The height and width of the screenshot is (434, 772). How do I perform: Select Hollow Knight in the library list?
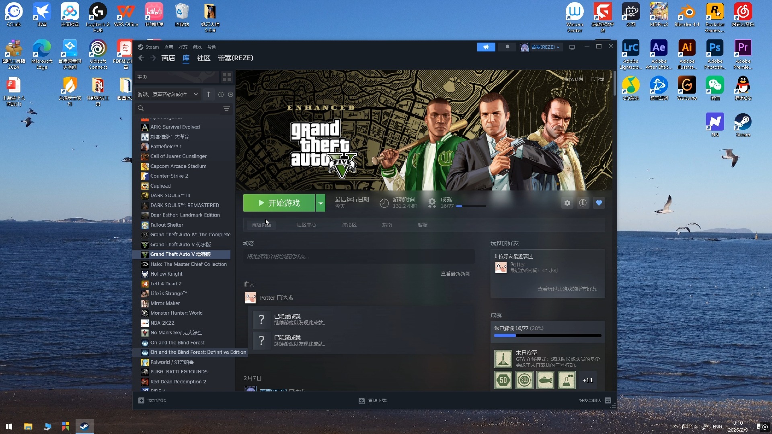[x=166, y=274]
